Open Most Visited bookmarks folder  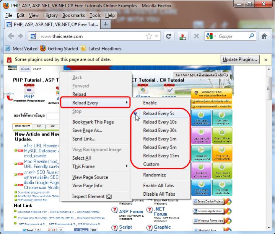tap(21, 49)
